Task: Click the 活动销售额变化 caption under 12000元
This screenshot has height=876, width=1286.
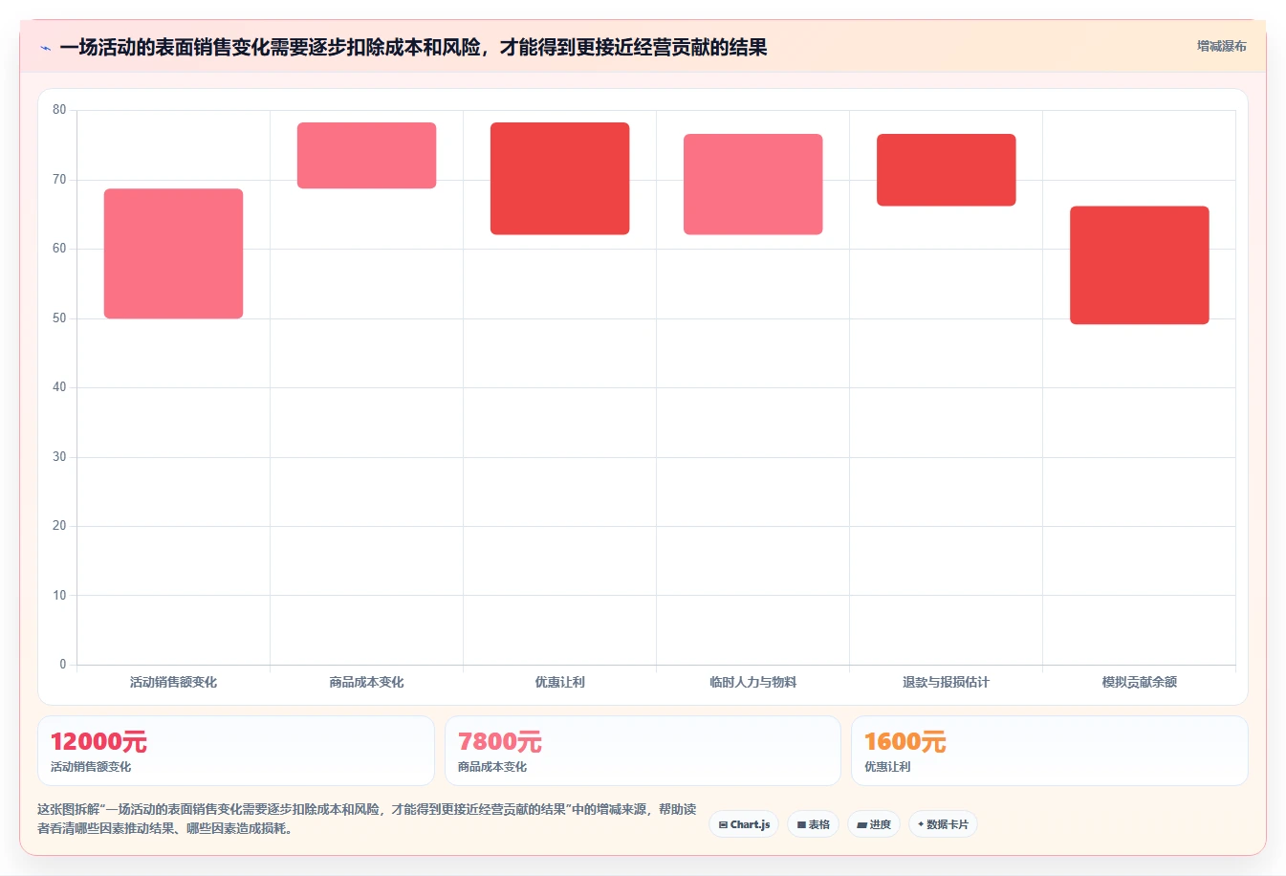Action: pos(91,767)
